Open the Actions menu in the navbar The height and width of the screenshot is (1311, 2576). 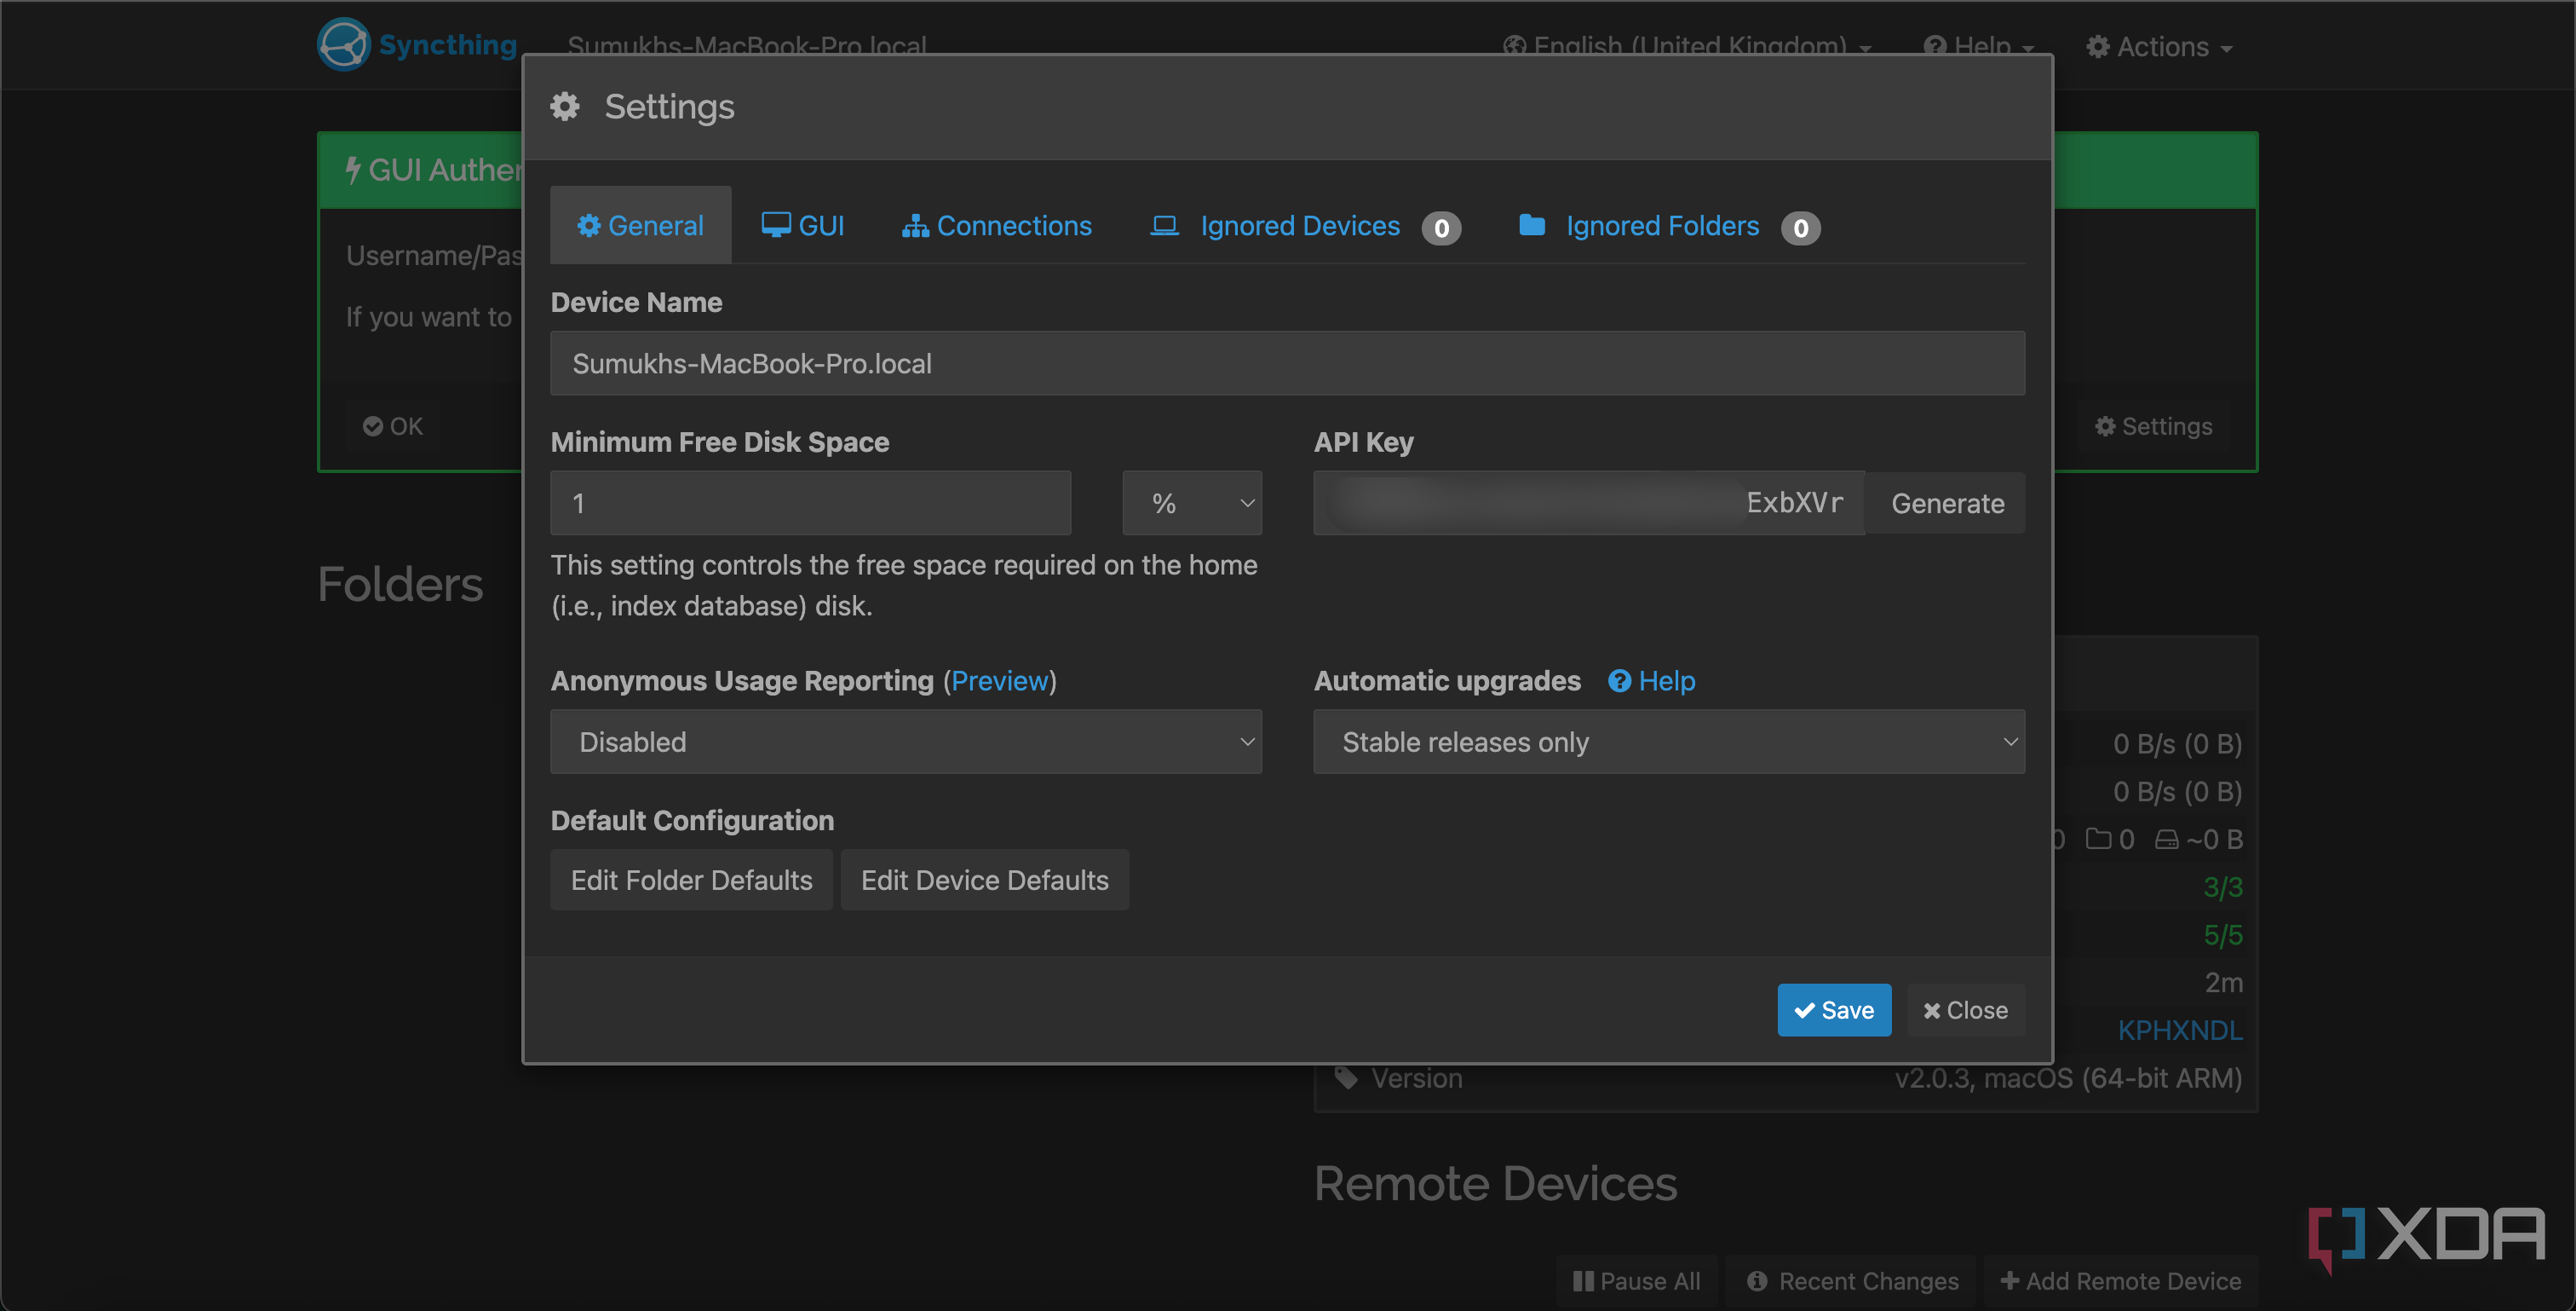point(2159,47)
